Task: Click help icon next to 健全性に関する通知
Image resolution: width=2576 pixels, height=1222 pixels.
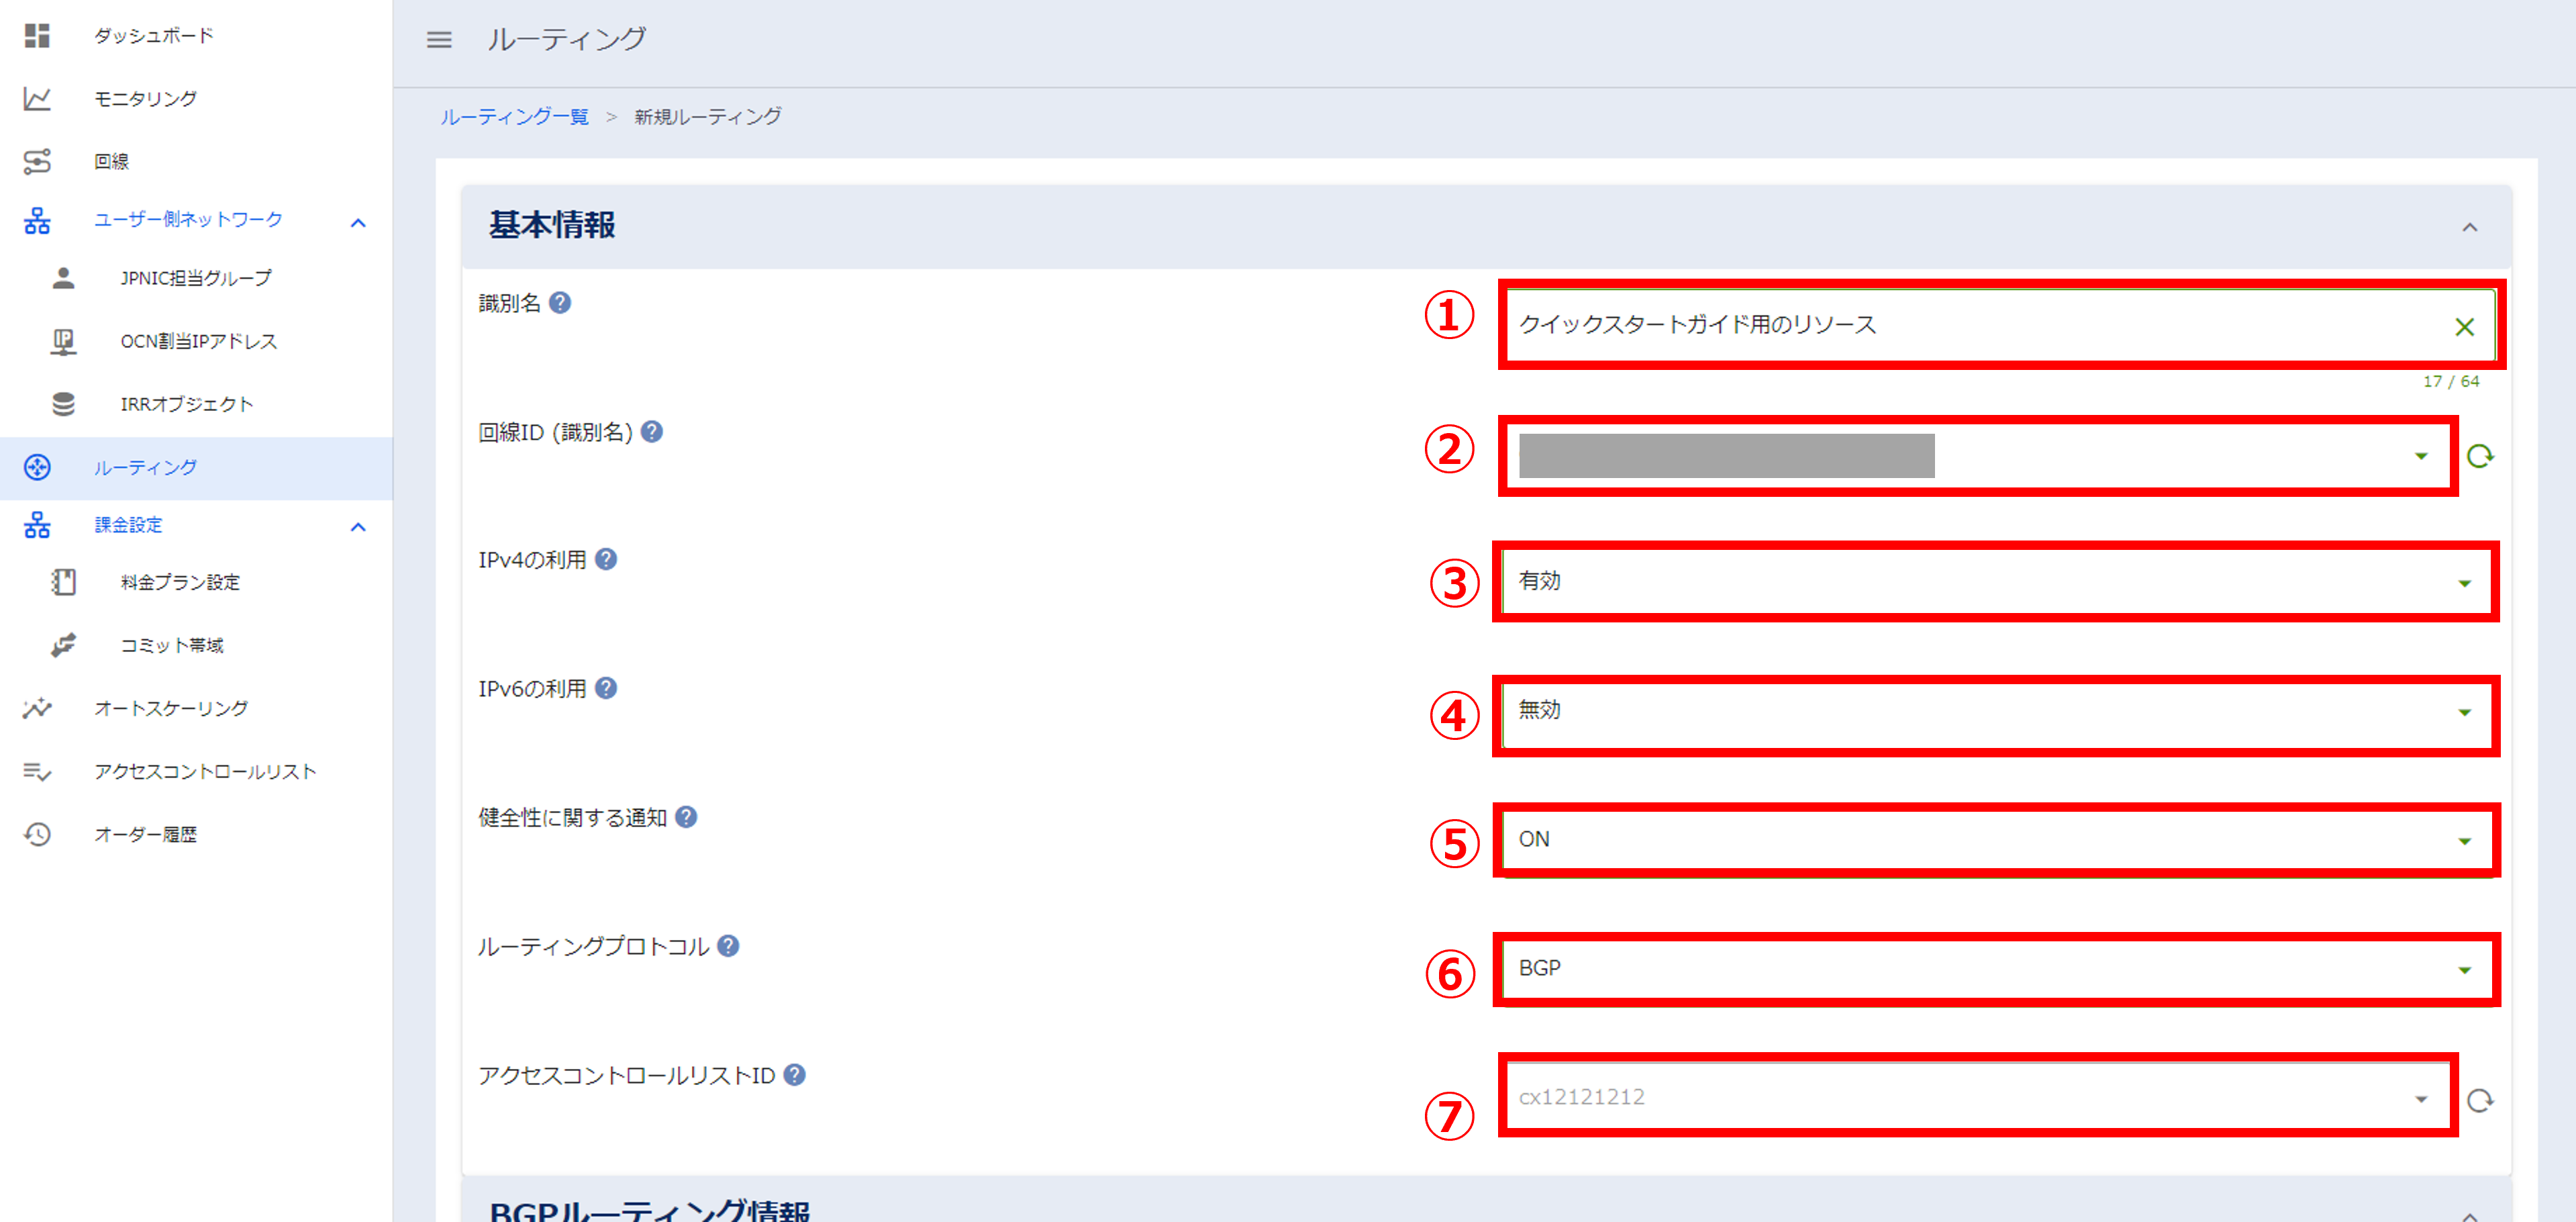Action: coord(686,817)
